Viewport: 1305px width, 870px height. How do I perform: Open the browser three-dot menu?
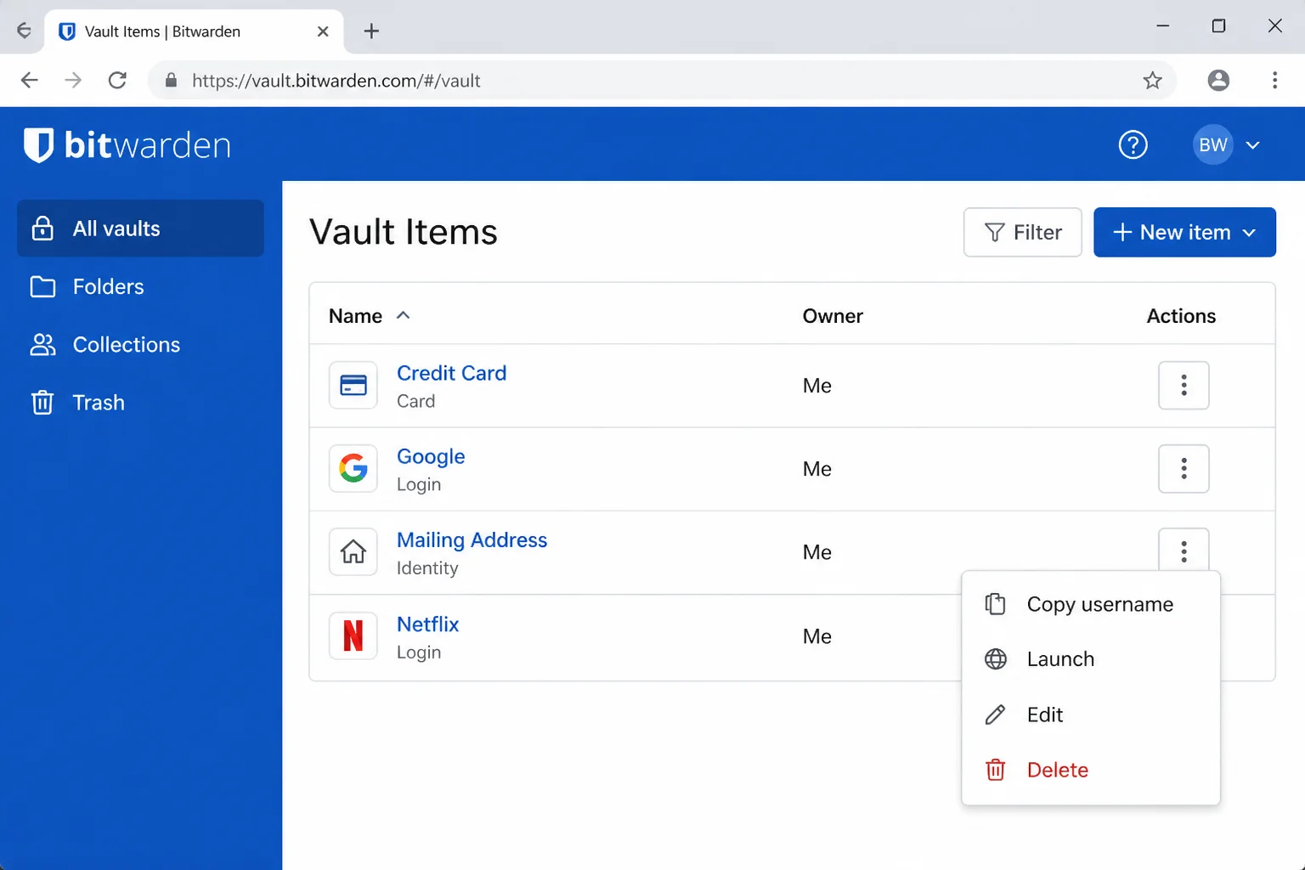1274,80
